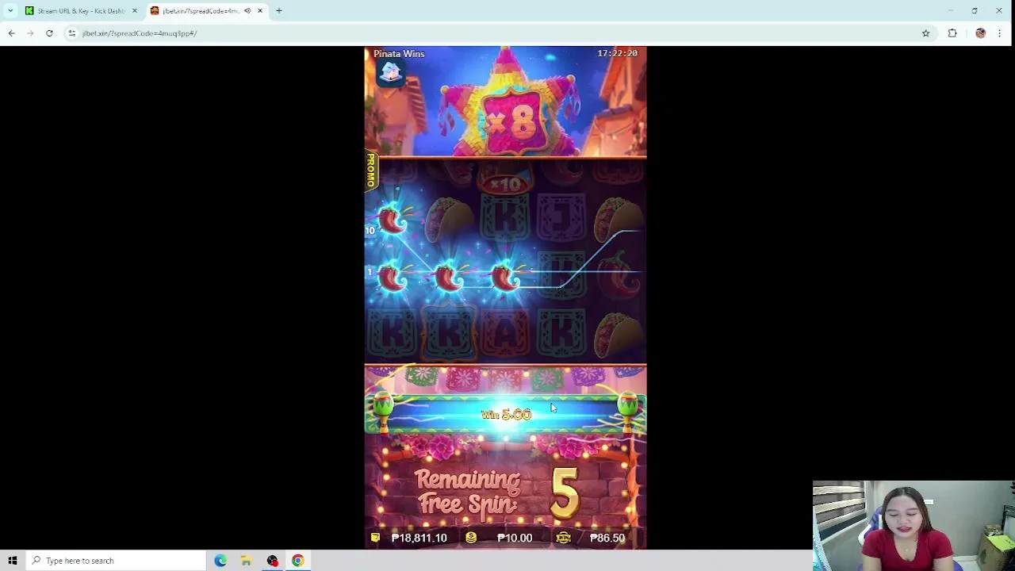1015x571 pixels.
Task: Reload the jlbet.xin page
Action: click(49, 33)
